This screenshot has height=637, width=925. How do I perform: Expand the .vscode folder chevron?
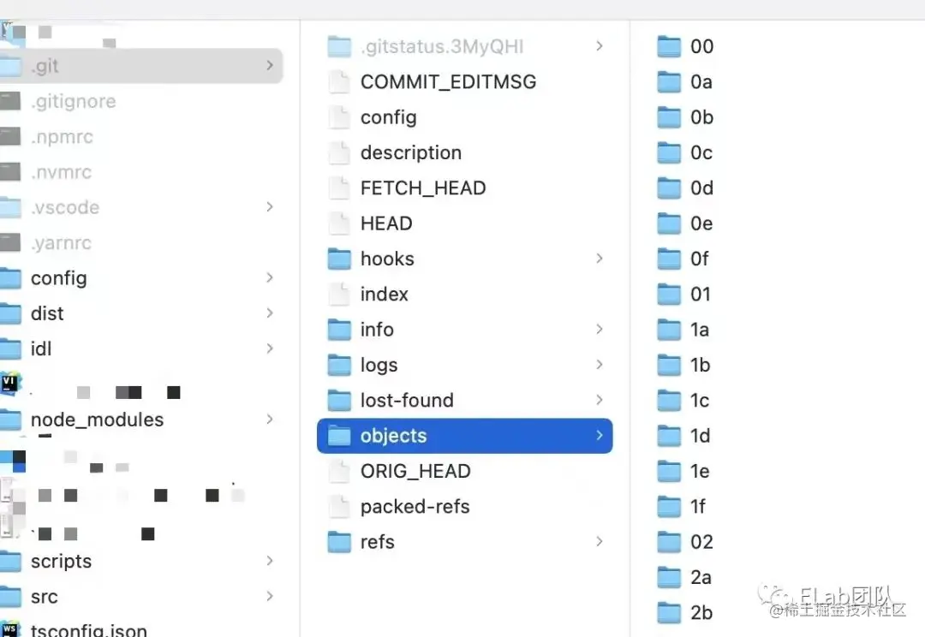point(270,207)
